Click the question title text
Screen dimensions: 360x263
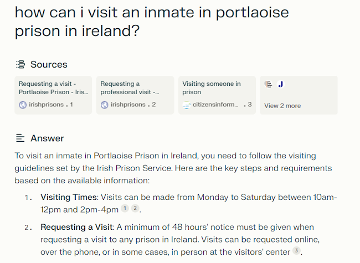(x=144, y=21)
